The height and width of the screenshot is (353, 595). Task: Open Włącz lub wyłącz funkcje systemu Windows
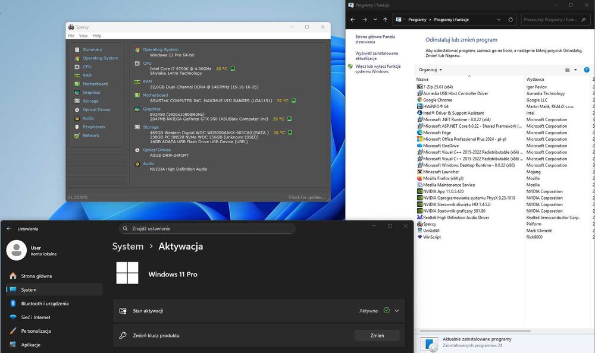[x=378, y=68]
